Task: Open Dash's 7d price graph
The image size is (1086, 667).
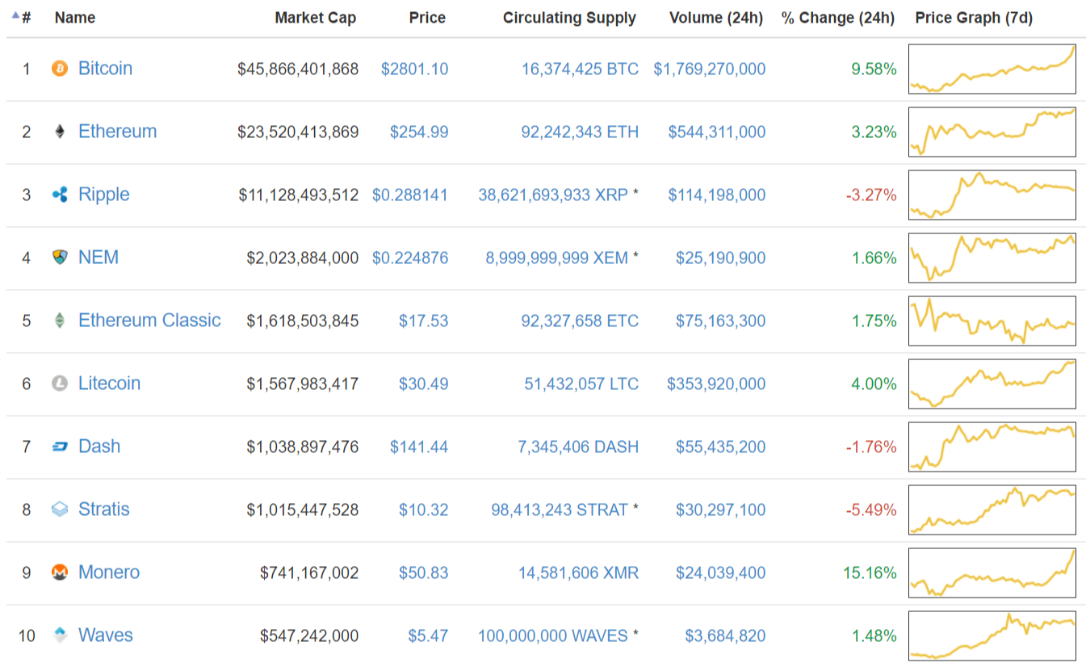Action: [x=992, y=447]
